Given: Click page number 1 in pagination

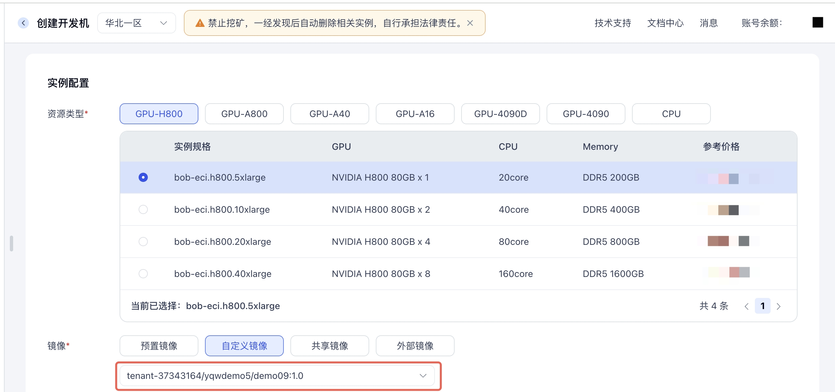Looking at the screenshot, I should (x=762, y=306).
